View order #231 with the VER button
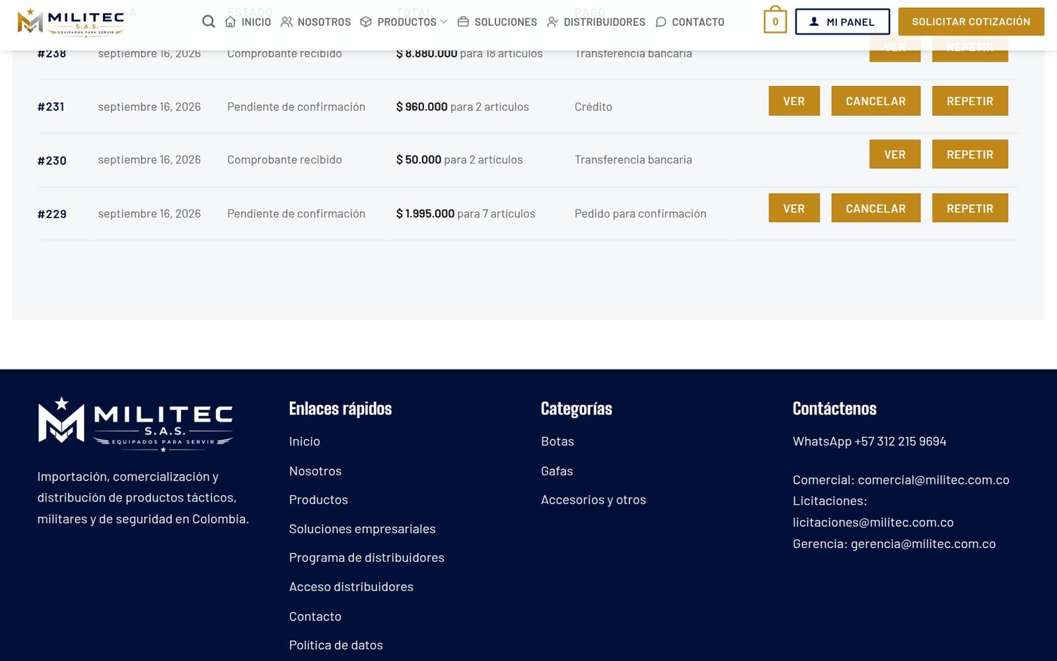1057x661 pixels. tap(794, 101)
